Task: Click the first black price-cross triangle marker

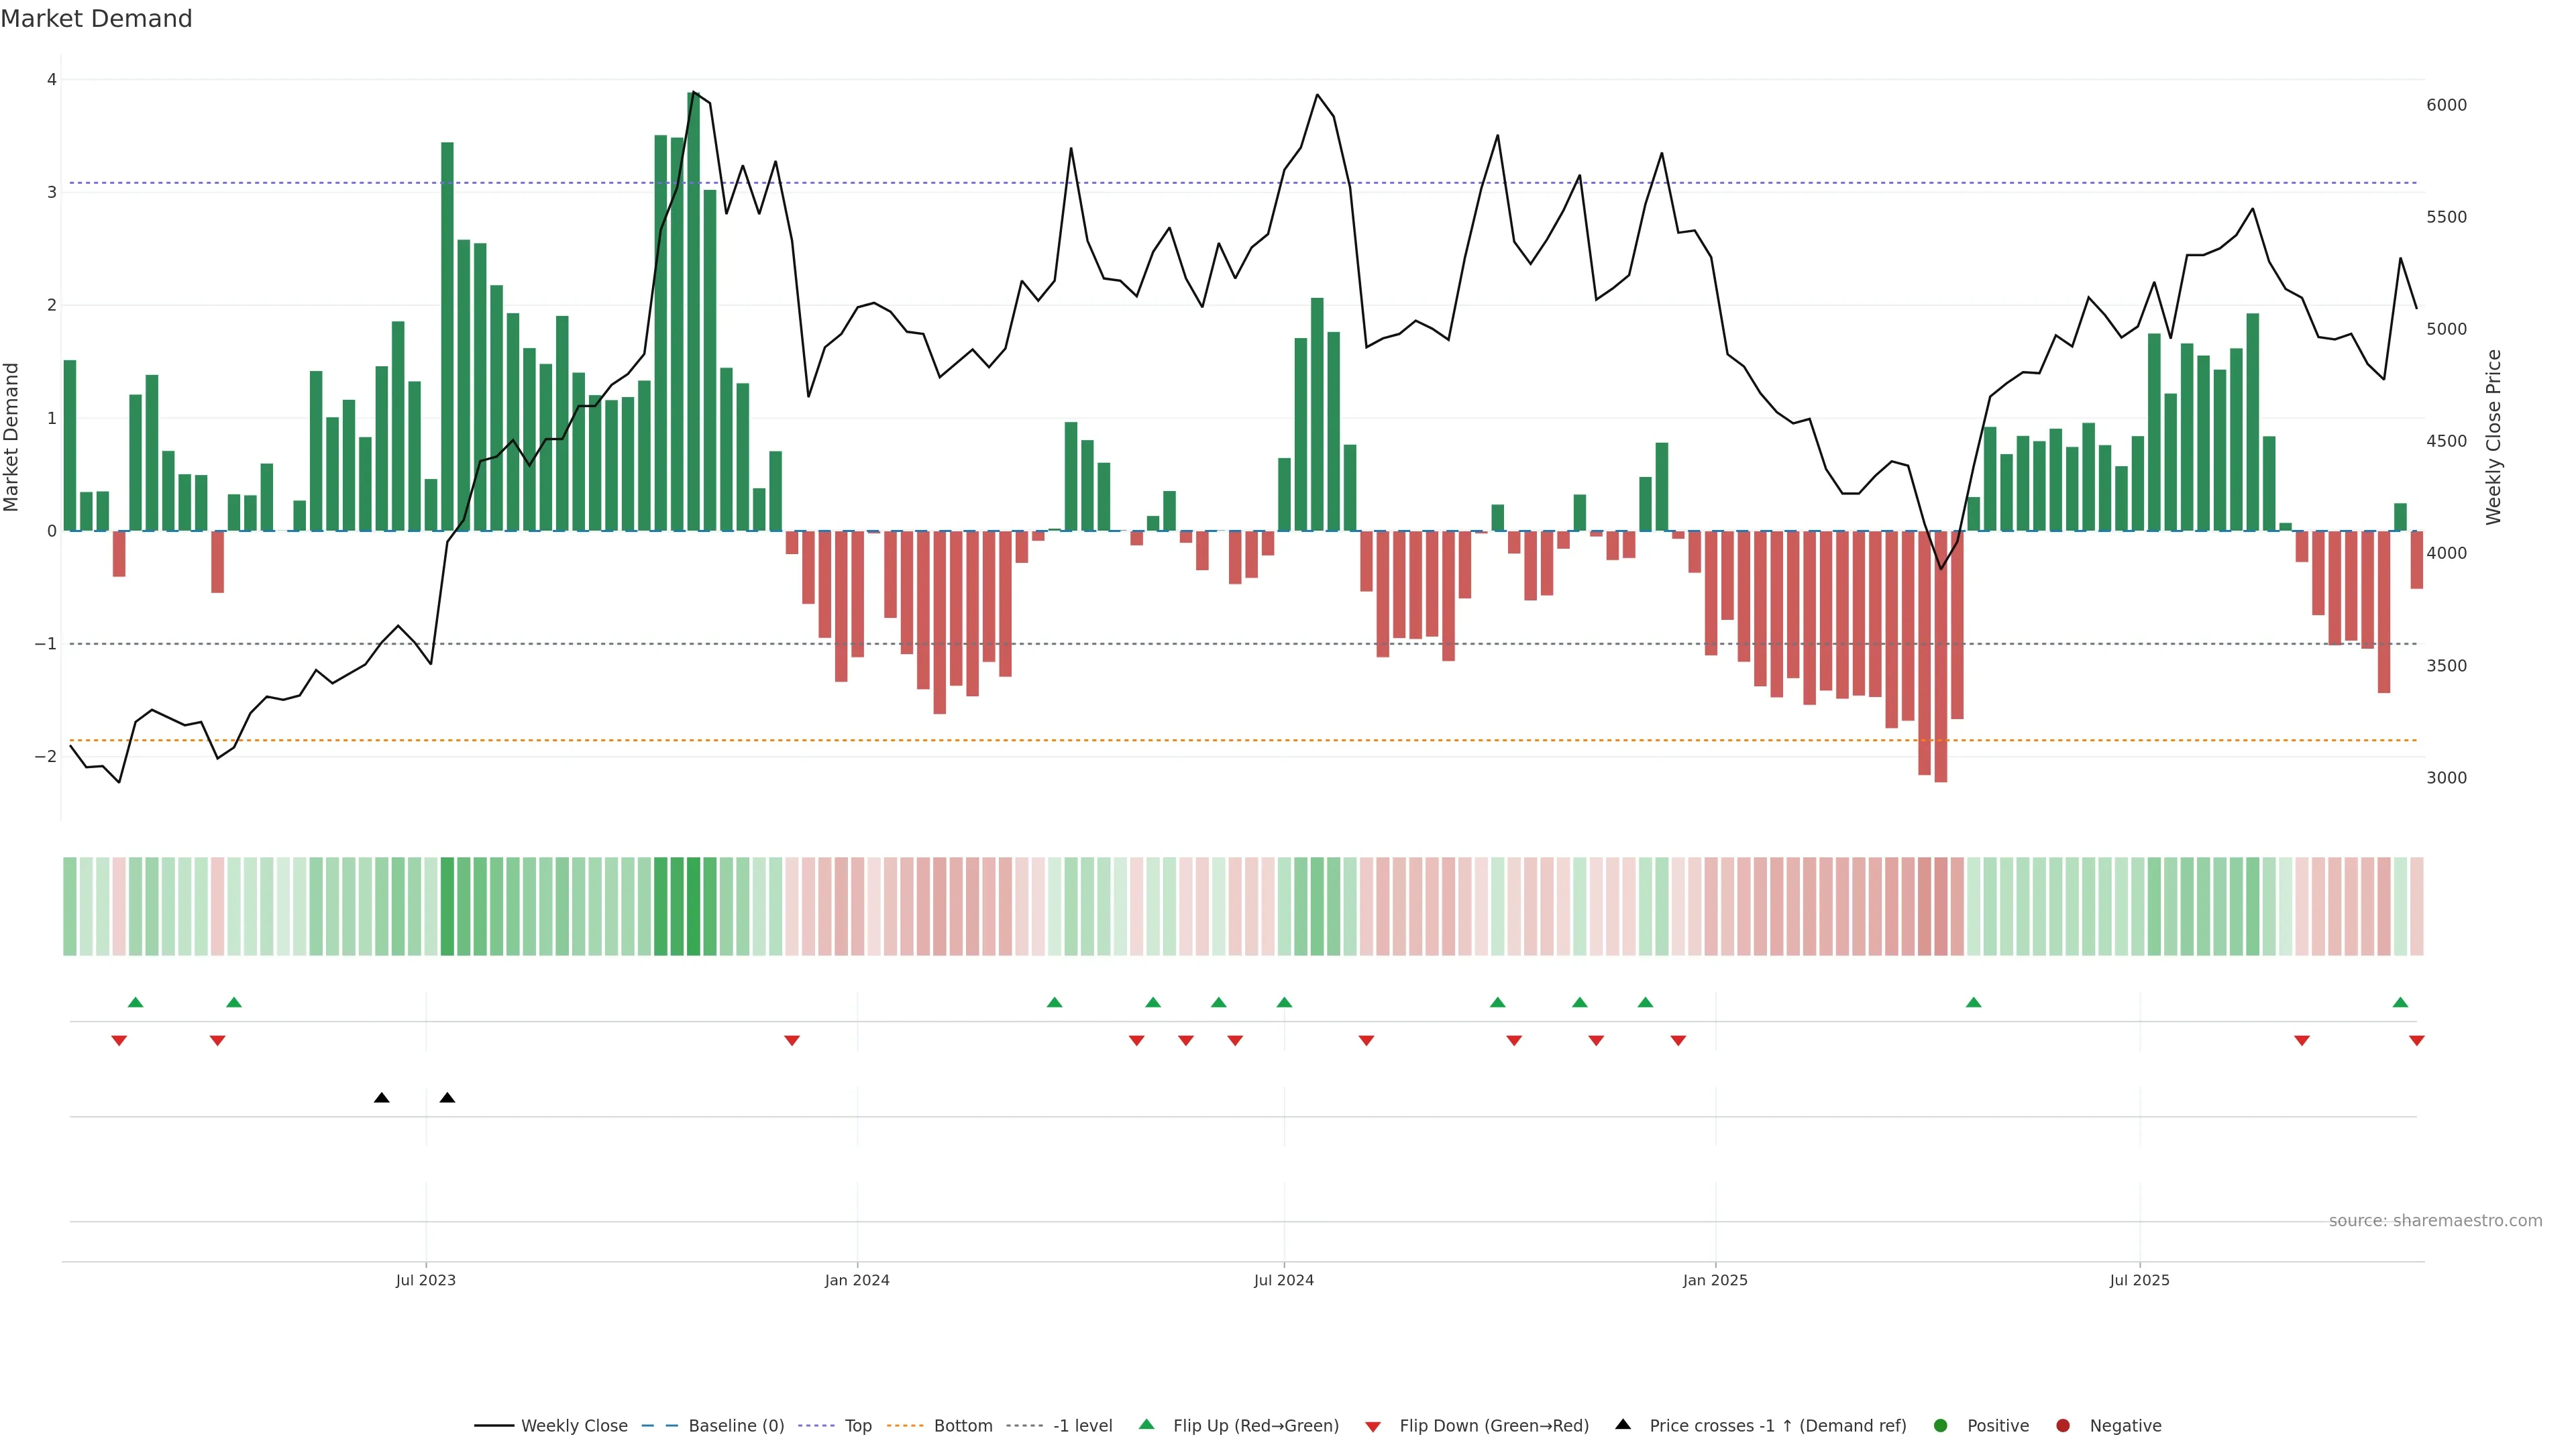Action: tap(381, 1098)
